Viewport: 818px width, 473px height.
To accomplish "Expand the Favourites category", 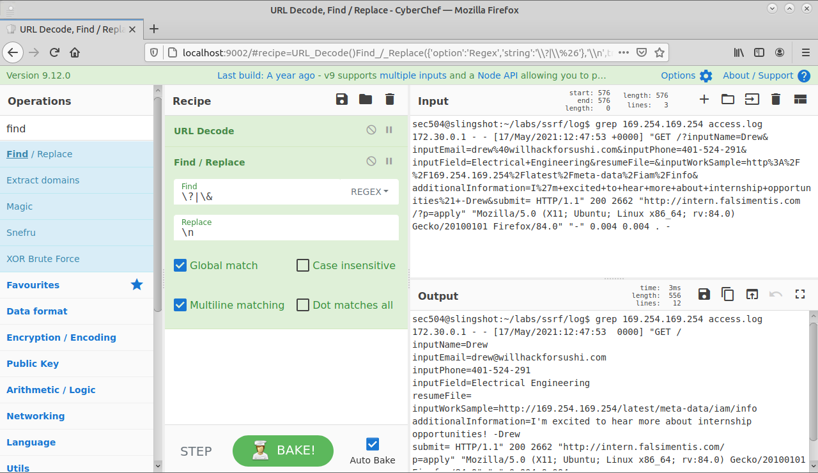I will click(x=77, y=285).
